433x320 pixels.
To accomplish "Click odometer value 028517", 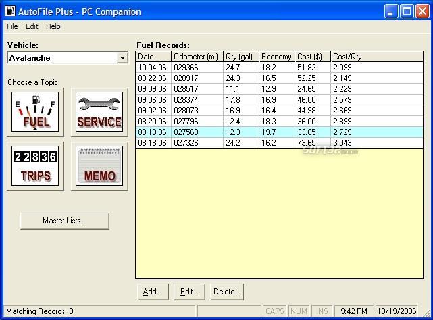I will click(x=186, y=89).
